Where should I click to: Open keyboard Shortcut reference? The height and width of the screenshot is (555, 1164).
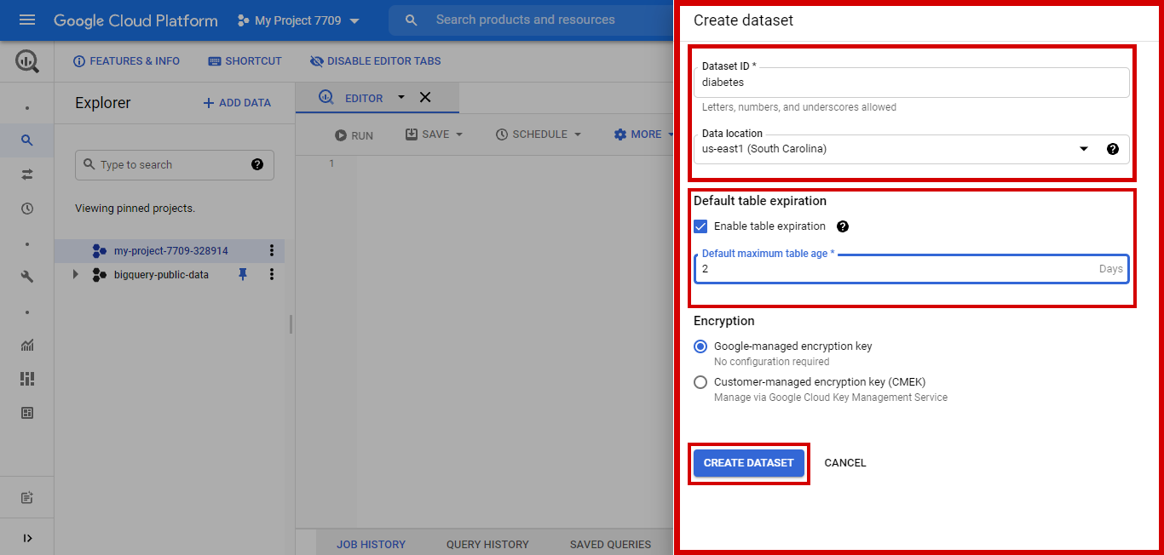pos(245,61)
